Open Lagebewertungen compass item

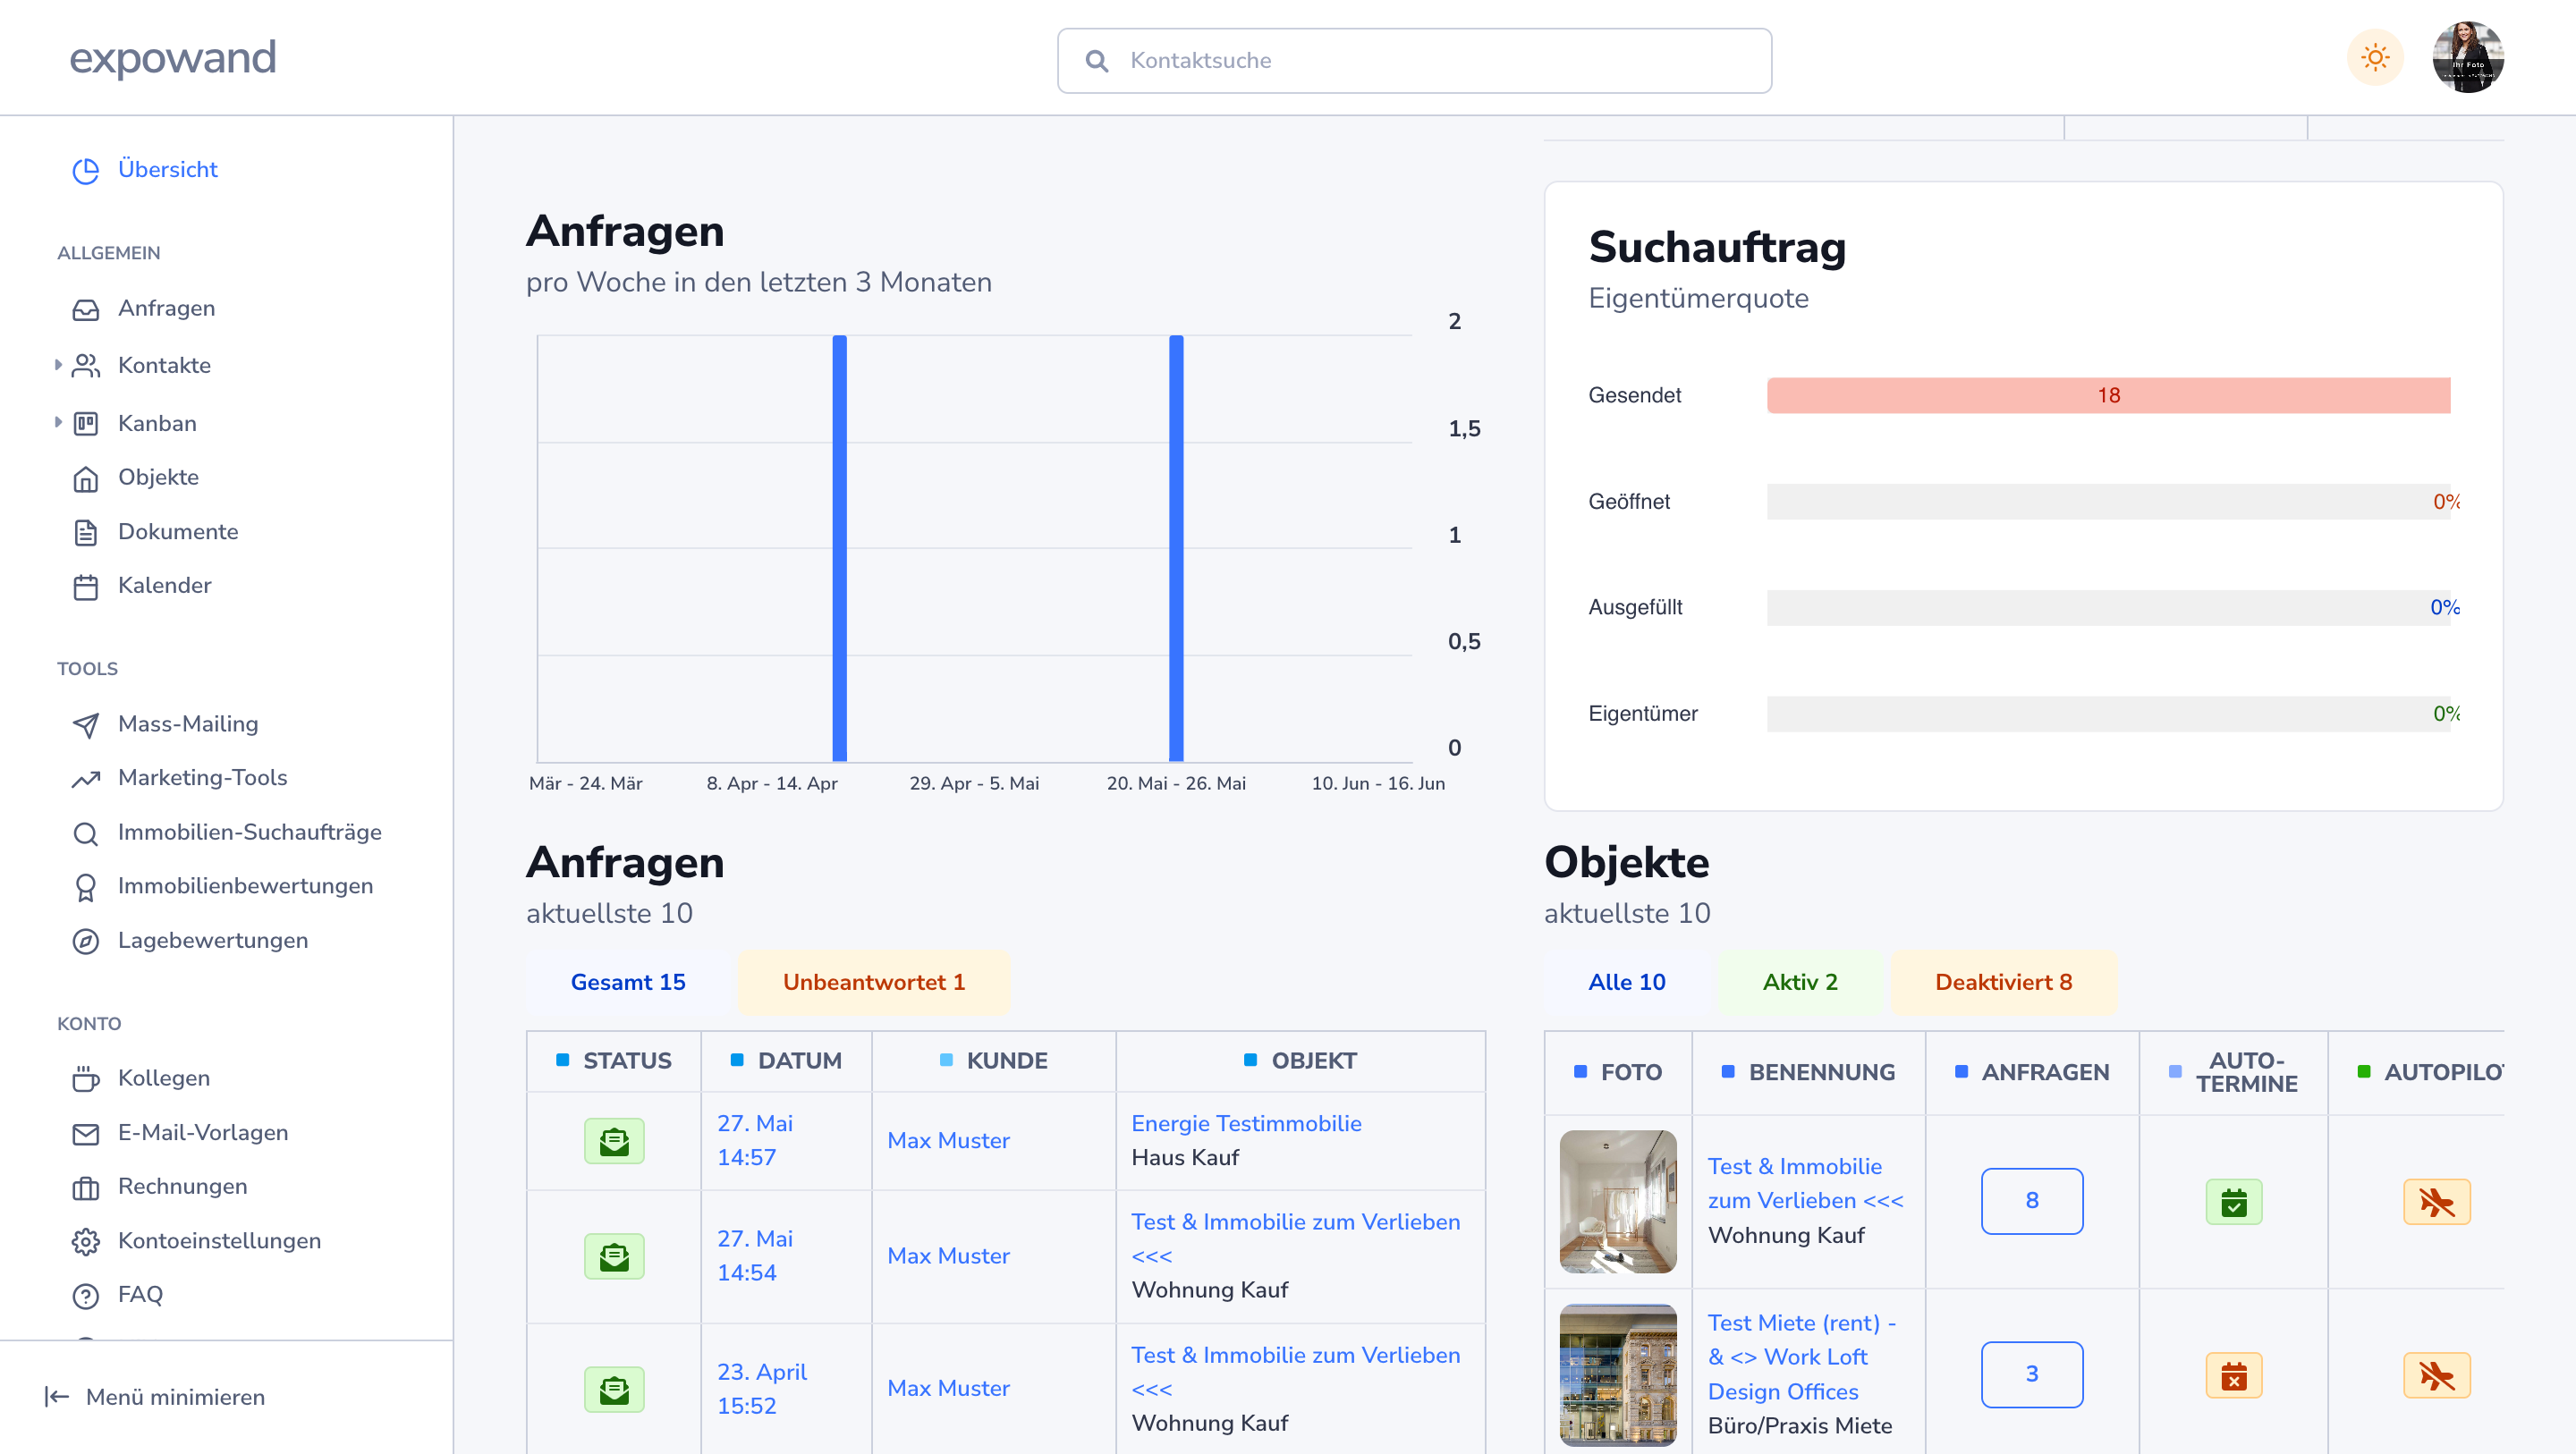pos(212,940)
